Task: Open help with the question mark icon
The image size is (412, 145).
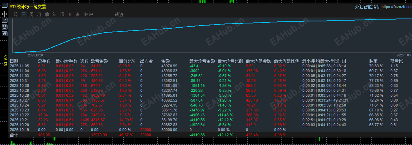Action: (x=5, y=20)
